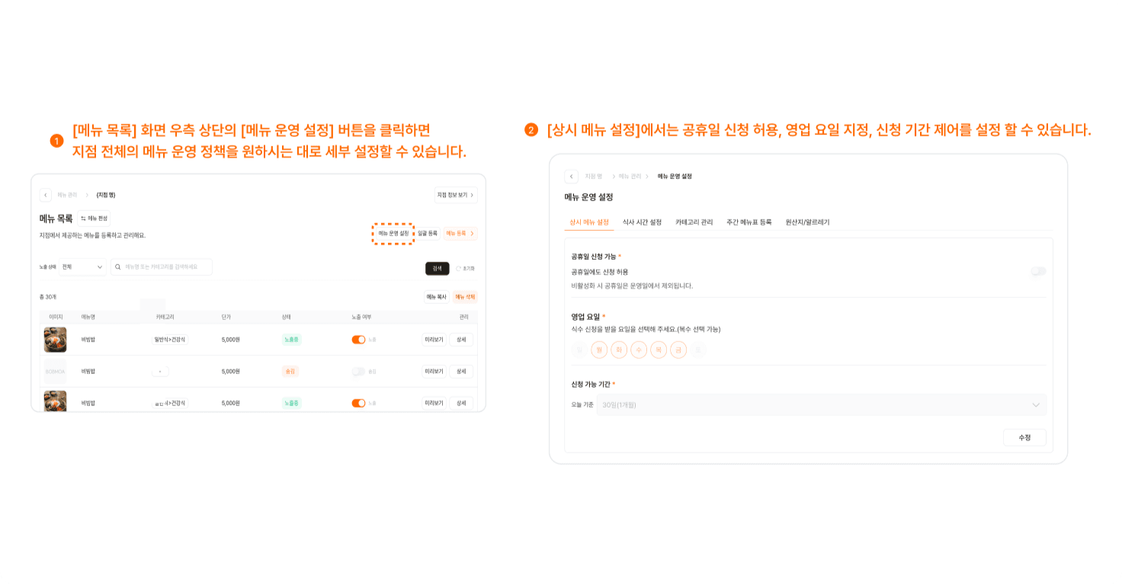Open 상세 for the first 비빔밥 row

tap(461, 340)
